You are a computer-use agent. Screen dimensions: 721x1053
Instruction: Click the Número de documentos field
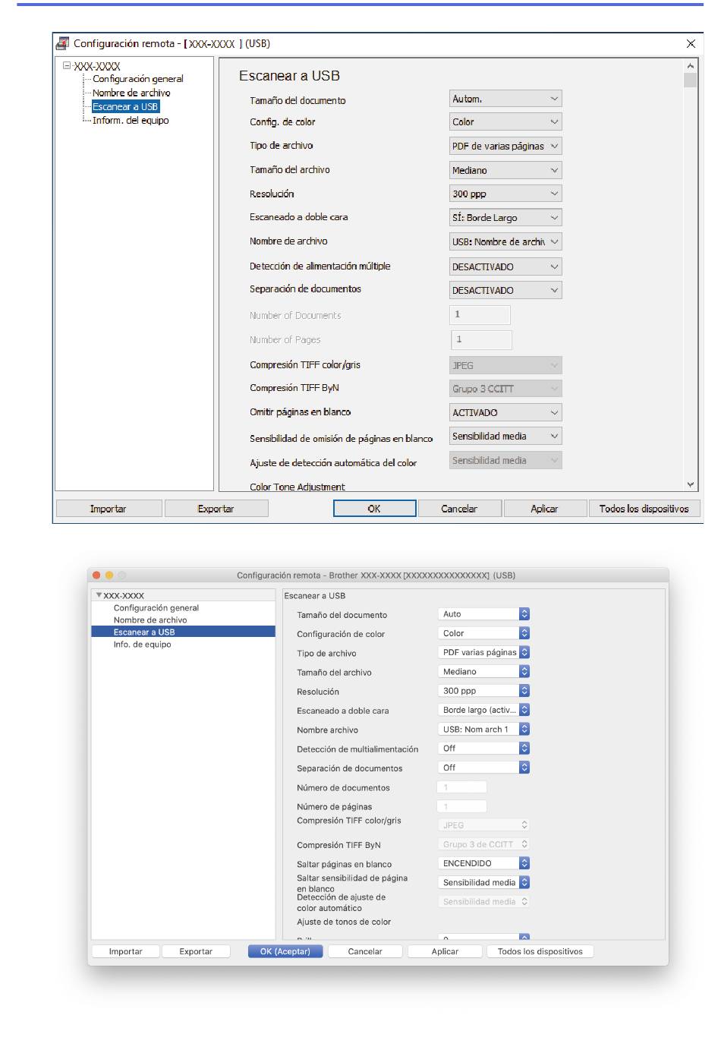click(x=462, y=787)
